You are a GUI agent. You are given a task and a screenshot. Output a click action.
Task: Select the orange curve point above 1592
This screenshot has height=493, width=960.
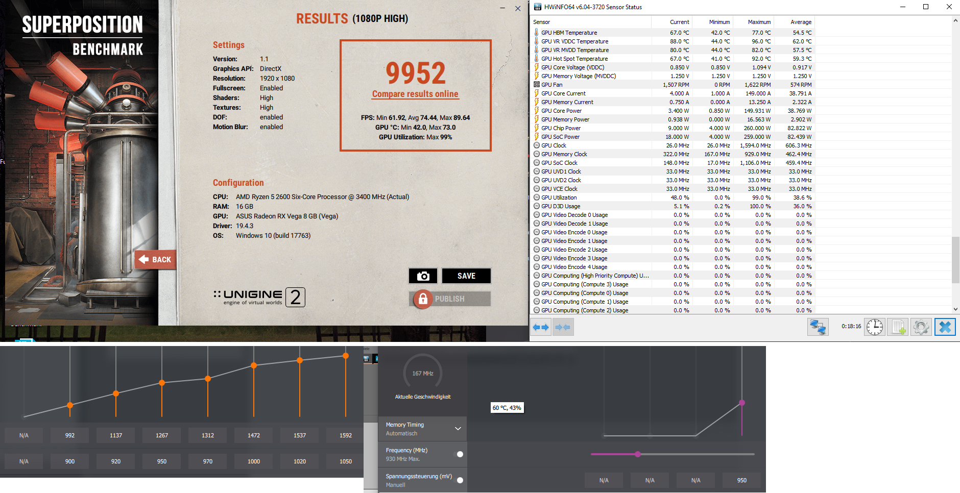click(346, 356)
